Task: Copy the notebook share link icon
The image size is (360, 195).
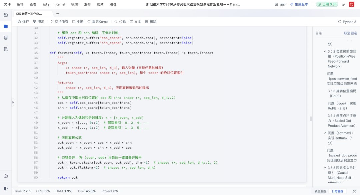Action: (x=344, y=4)
